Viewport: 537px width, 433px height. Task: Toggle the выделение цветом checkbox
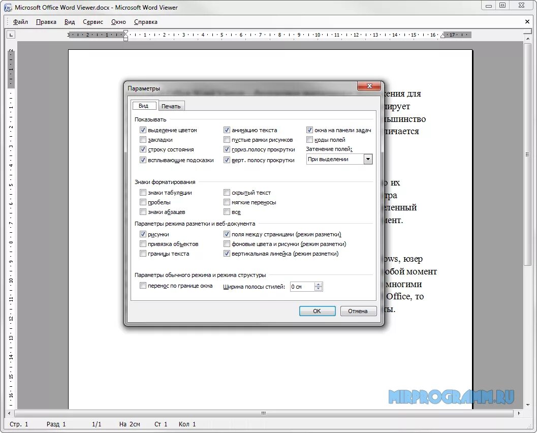[x=143, y=130]
